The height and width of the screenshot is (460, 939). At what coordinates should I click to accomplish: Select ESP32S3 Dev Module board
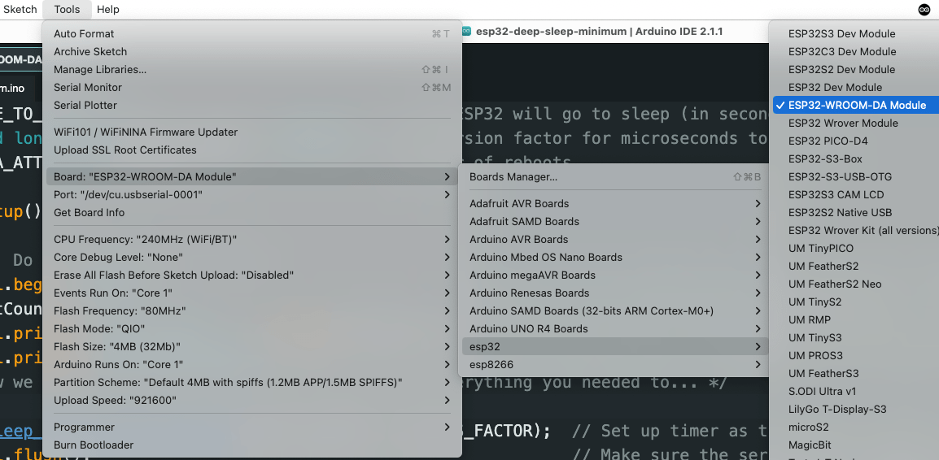[856, 34]
